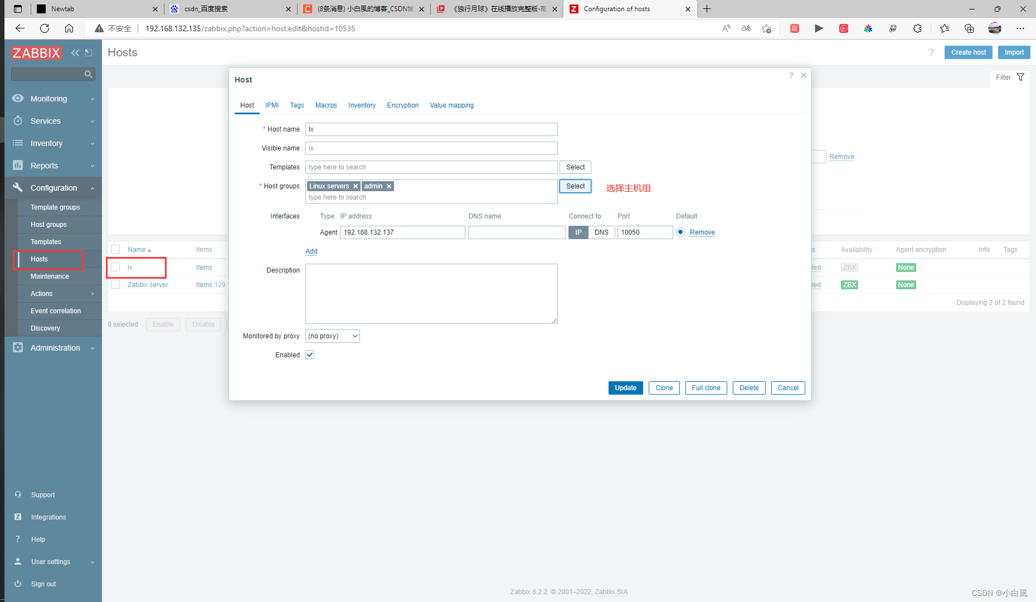The width and height of the screenshot is (1036, 602).
Task: Click the Monitoring eye icon
Action: 18,99
